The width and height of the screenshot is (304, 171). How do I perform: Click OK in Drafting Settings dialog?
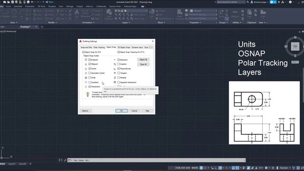pos(122,111)
